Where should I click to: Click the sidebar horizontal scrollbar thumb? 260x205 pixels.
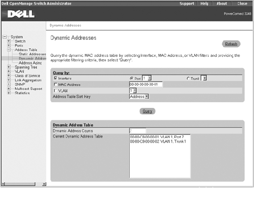tap(20, 184)
